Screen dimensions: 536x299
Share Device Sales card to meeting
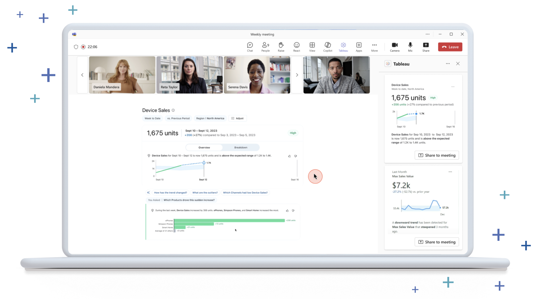pyautogui.click(x=437, y=155)
